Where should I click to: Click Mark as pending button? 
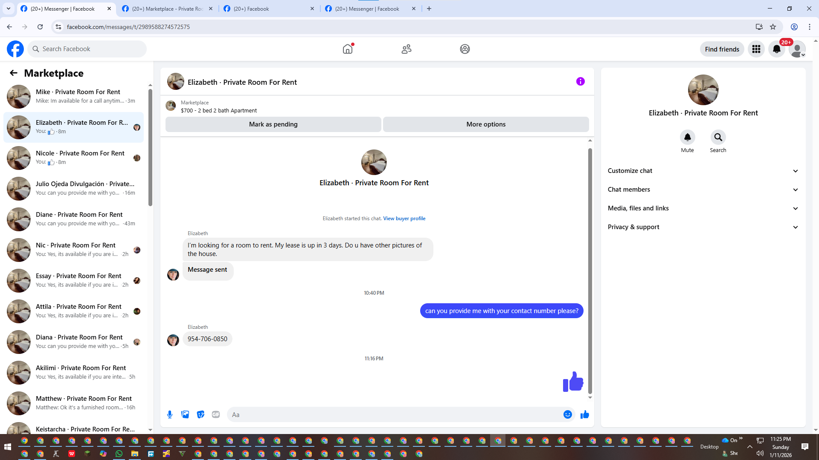click(273, 124)
